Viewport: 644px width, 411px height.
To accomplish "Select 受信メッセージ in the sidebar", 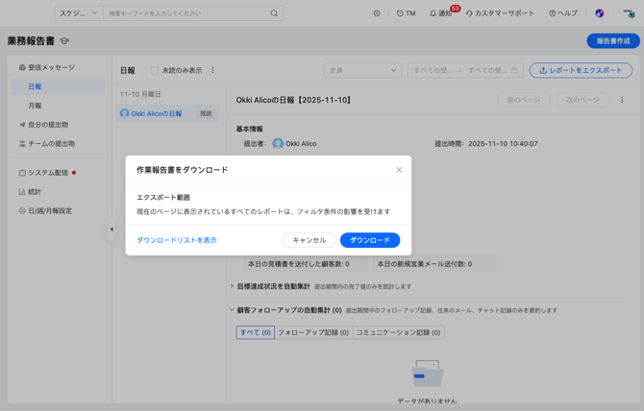I will click(47, 67).
